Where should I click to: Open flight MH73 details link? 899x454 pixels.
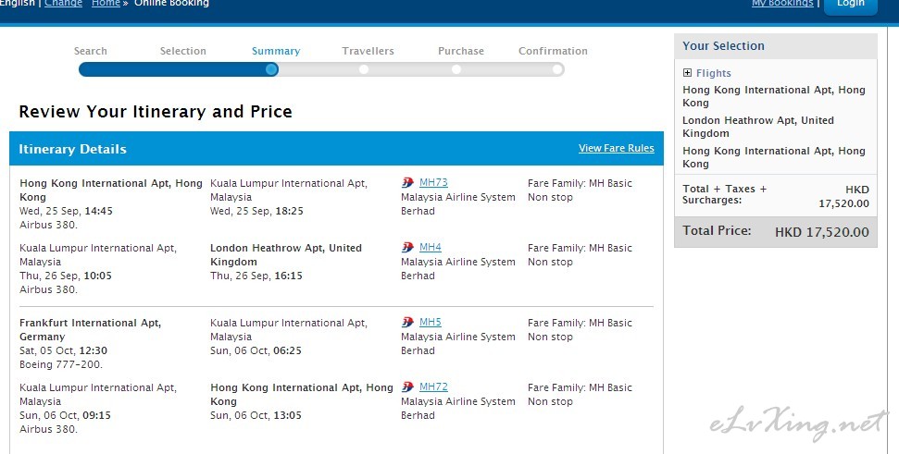pos(433,183)
